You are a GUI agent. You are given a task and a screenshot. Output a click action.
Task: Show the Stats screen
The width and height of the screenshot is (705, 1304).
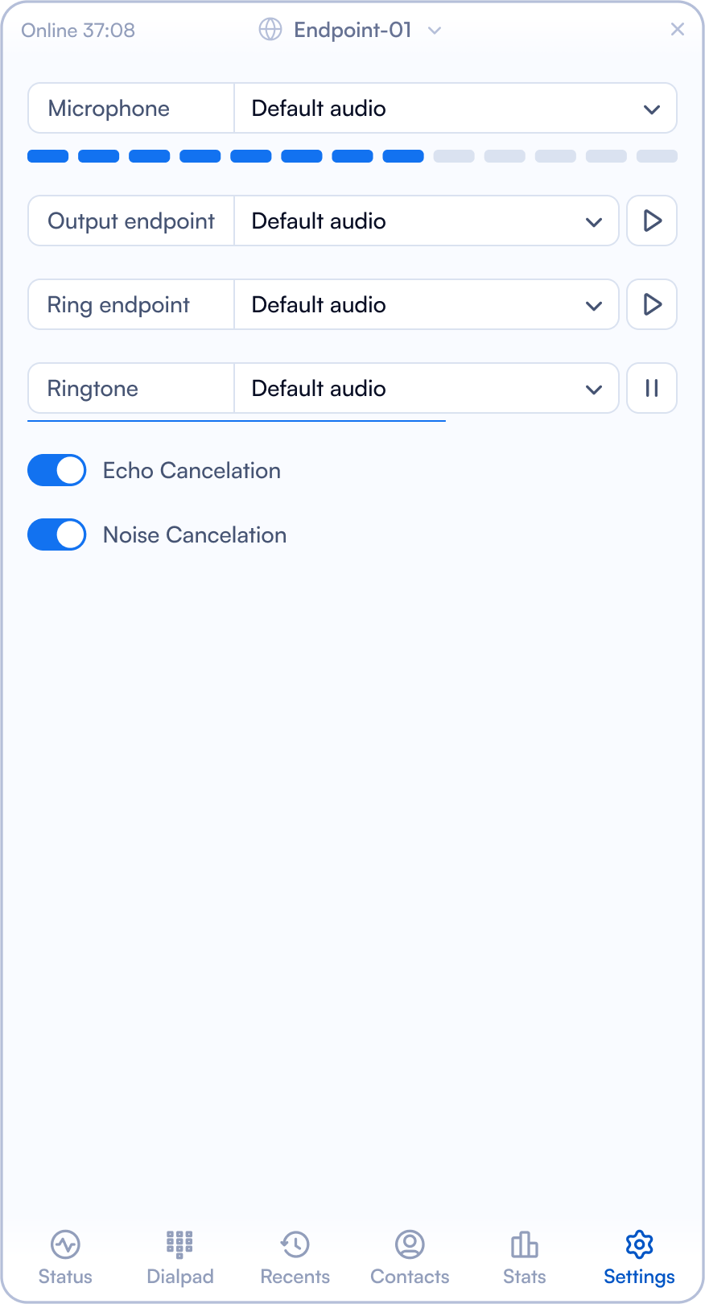pyautogui.click(x=524, y=1256)
